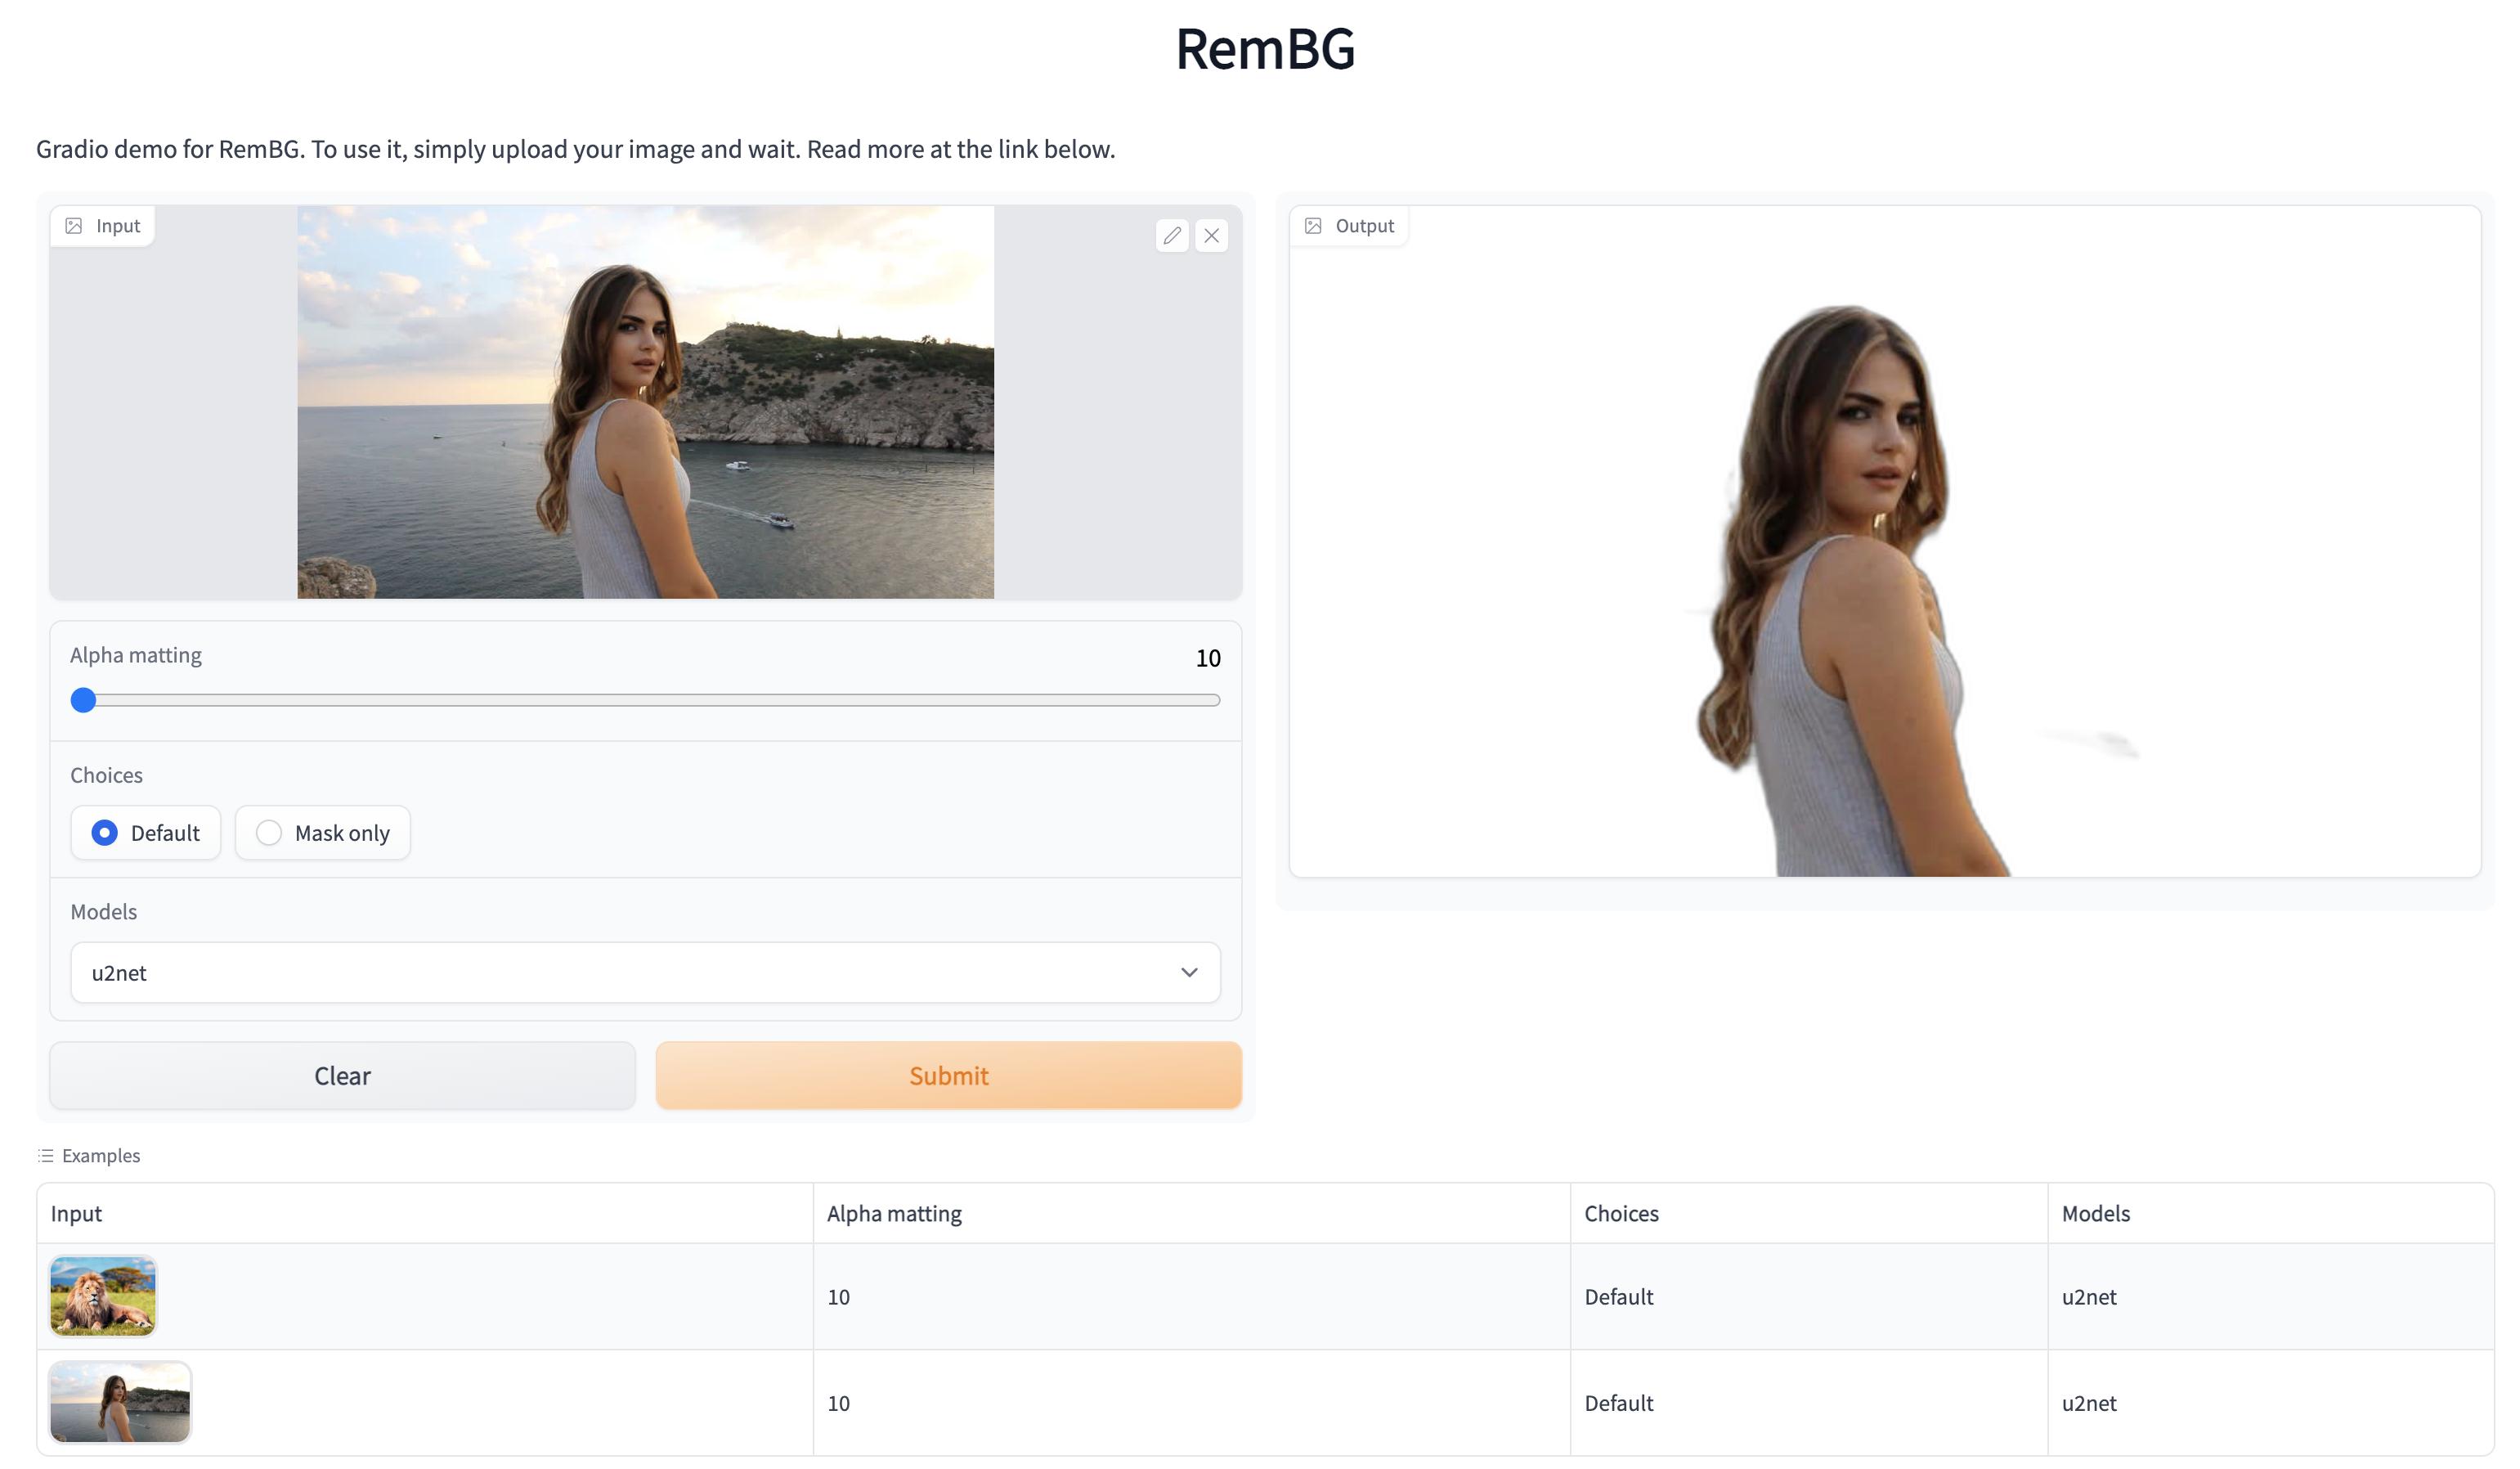Select the seaside woman example thumbnail
This screenshot has height=1469, width=2520.
[120, 1401]
